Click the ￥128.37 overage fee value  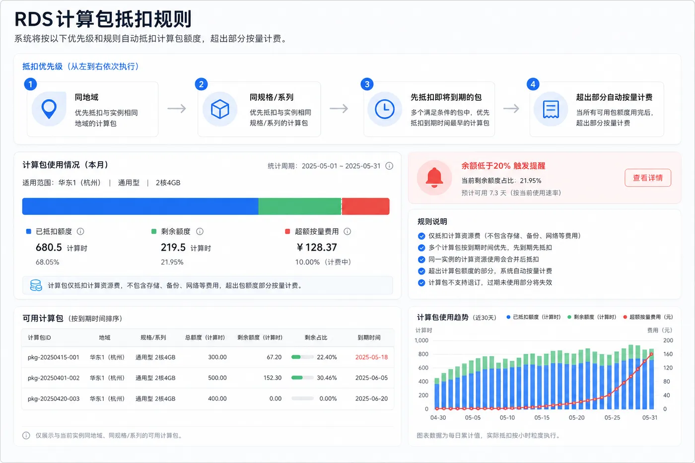pyautogui.click(x=317, y=247)
